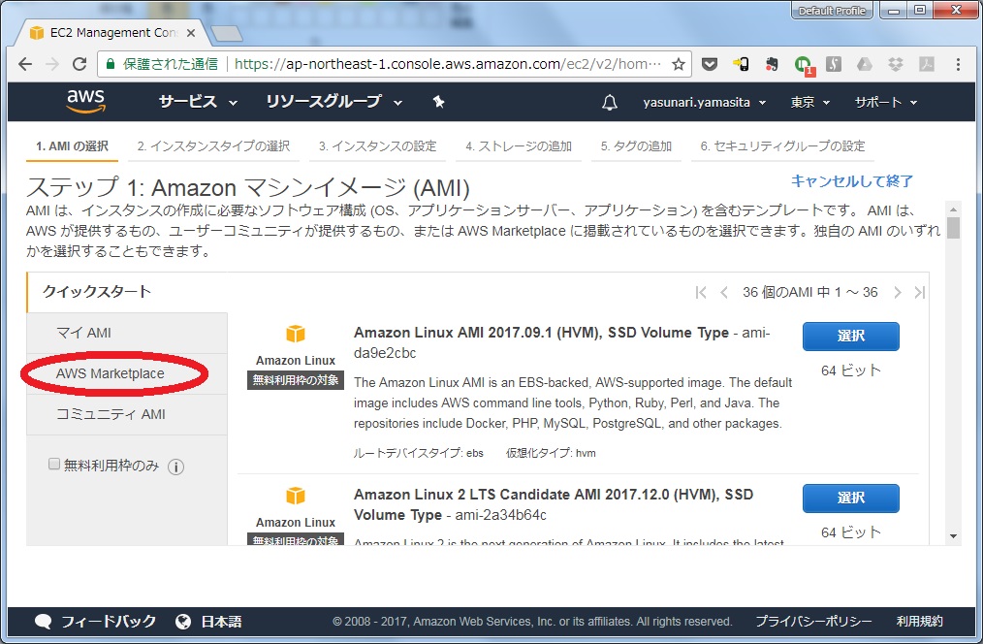Open the Chrome three-dot menu
This screenshot has height=644, width=983.
(958, 64)
